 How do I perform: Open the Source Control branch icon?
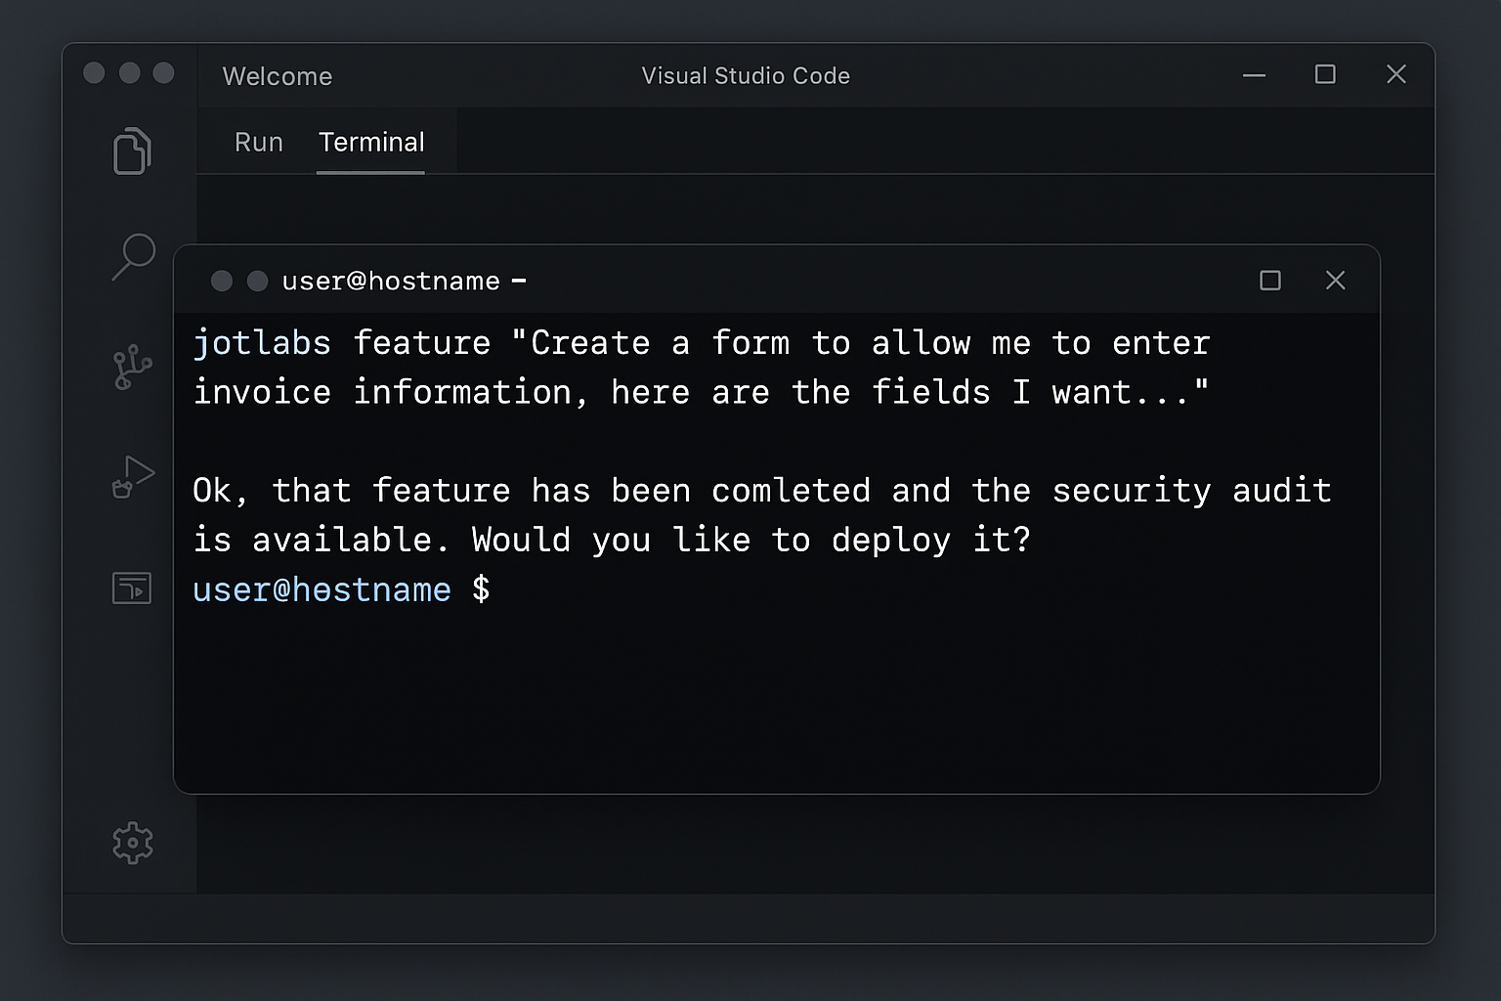133,369
